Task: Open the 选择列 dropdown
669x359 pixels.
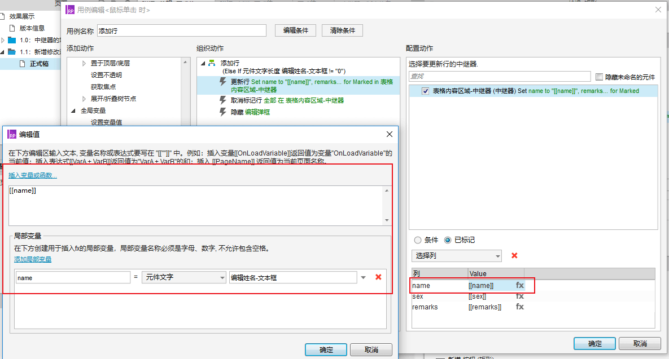Action: pos(457,255)
